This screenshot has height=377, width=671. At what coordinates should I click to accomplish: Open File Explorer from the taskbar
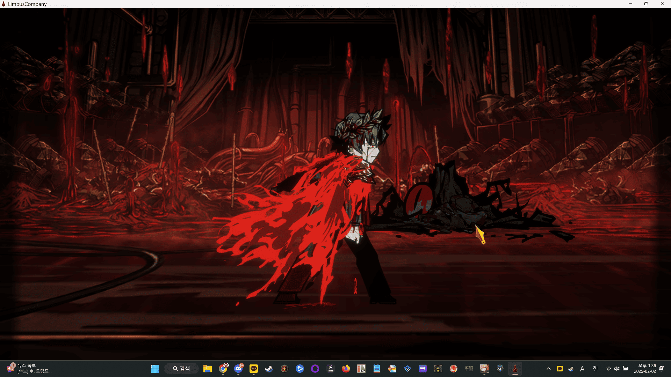pyautogui.click(x=208, y=369)
